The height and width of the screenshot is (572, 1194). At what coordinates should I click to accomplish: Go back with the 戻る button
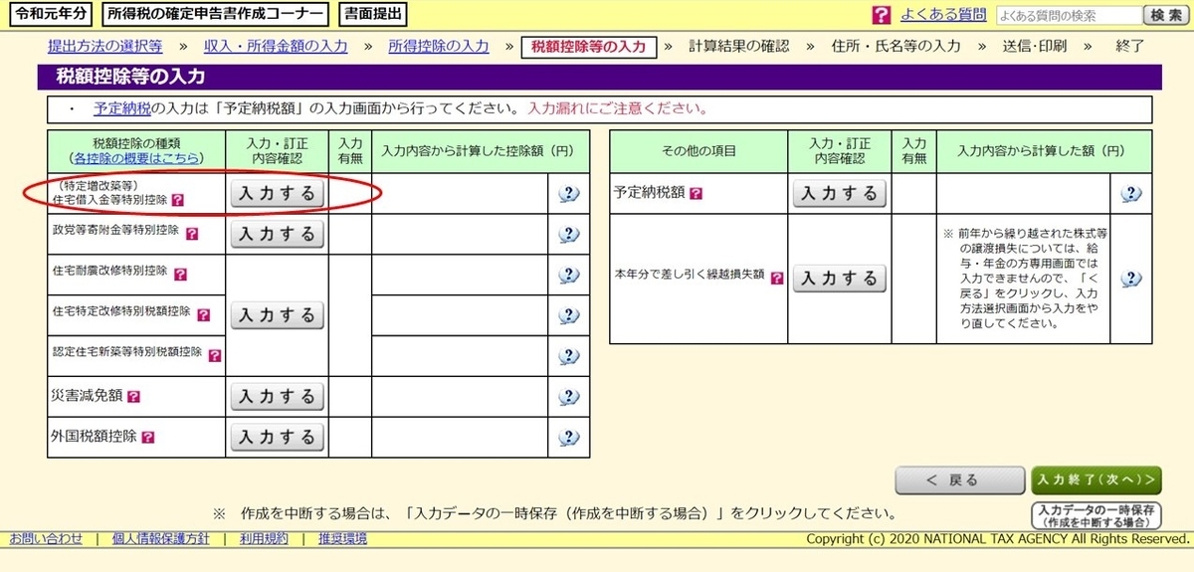point(959,480)
